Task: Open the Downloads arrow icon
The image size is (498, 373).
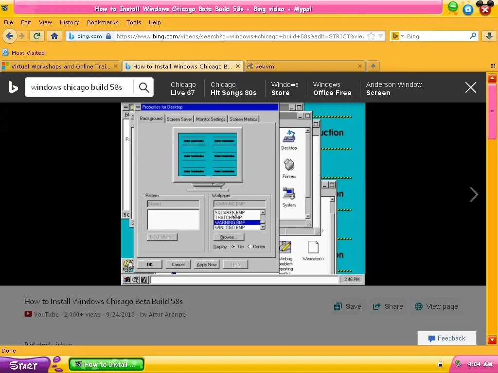Action: 489,36
